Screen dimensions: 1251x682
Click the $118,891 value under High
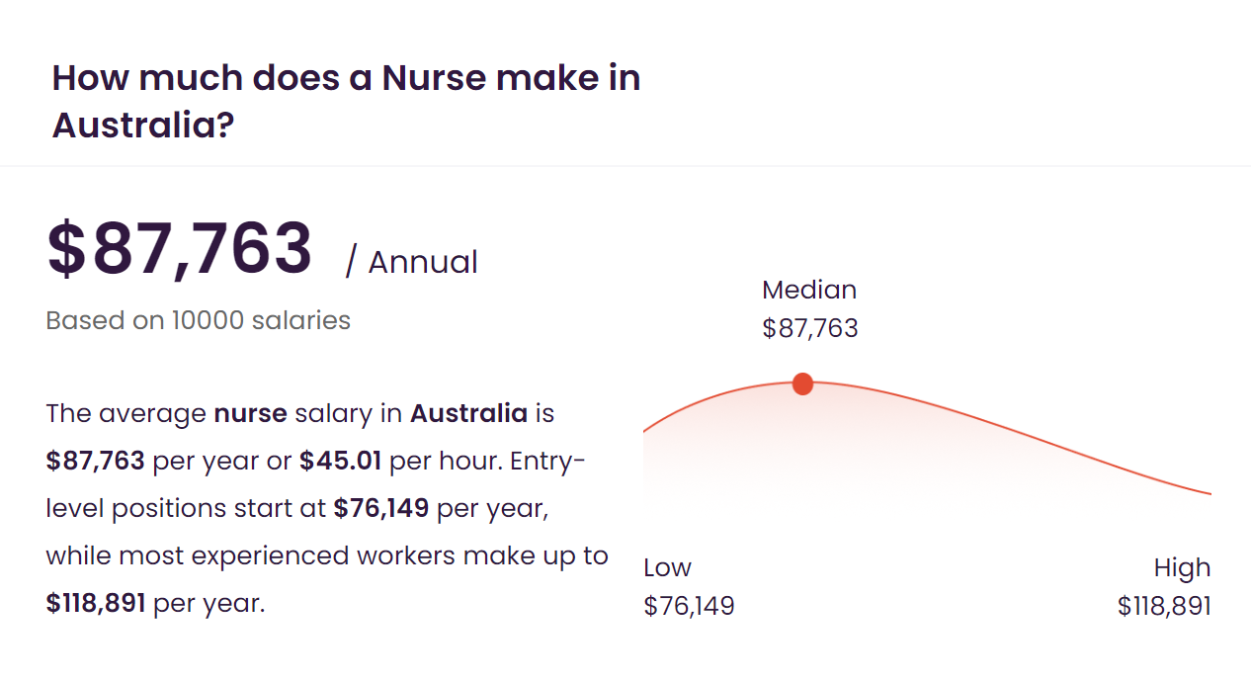pos(1164,606)
